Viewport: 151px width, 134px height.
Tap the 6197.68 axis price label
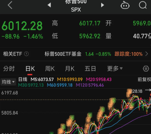coord(10,93)
